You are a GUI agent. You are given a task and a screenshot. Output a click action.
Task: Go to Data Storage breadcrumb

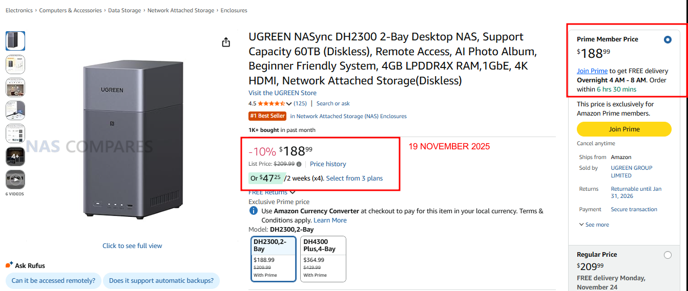point(124,10)
